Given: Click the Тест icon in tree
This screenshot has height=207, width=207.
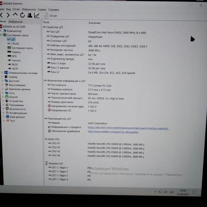Looking at the screenshot, I should tap(8, 121).
